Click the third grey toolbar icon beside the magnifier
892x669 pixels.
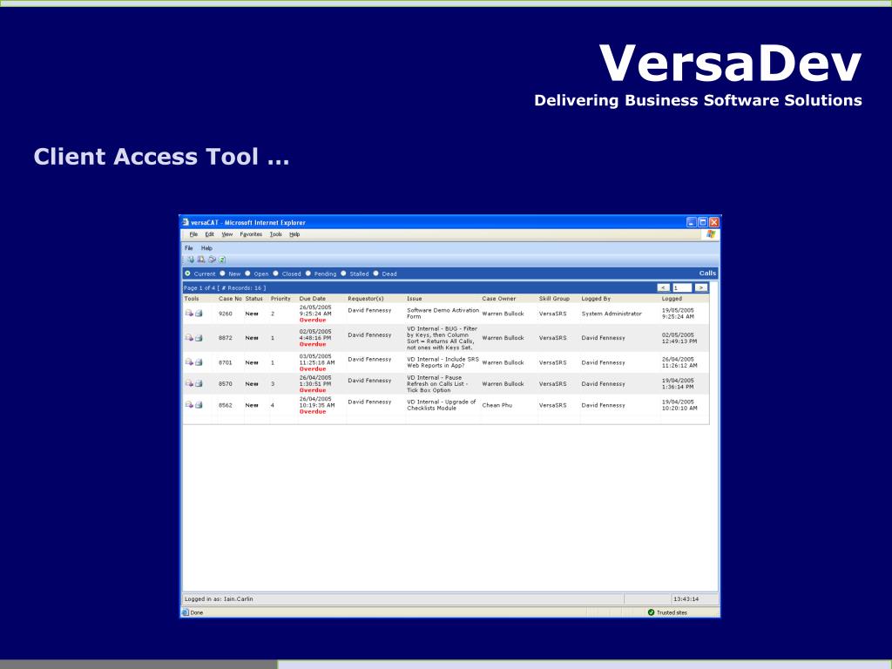pos(212,260)
